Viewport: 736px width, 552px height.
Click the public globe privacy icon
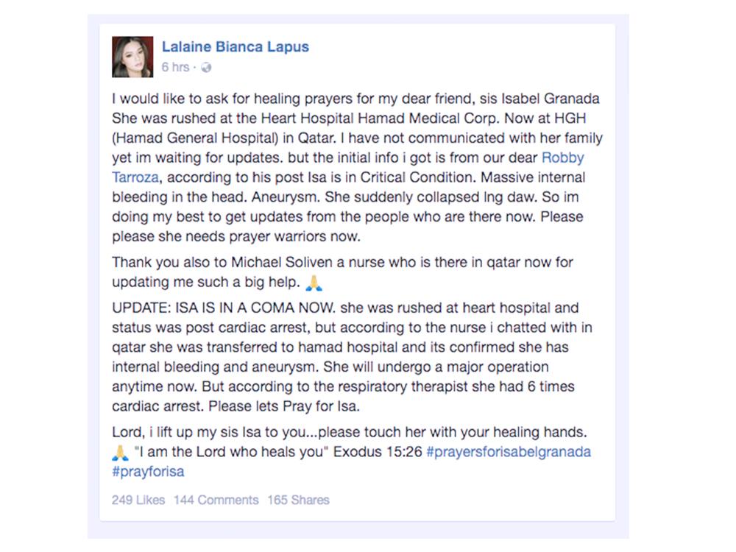click(x=206, y=68)
